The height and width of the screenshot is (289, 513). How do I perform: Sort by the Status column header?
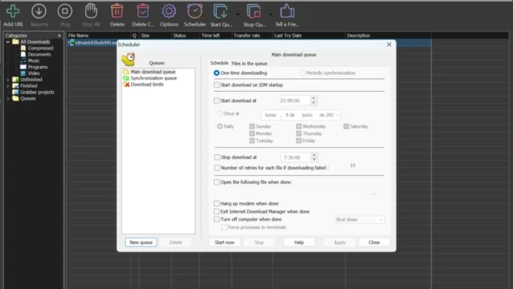185,35
